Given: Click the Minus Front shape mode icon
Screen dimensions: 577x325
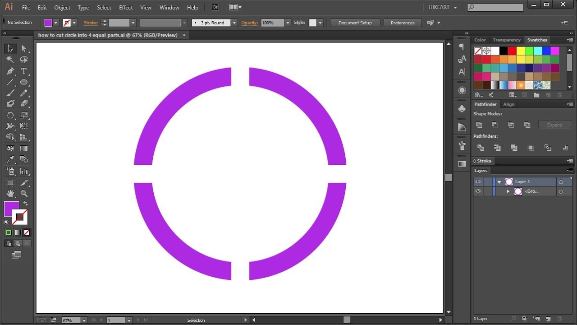Looking at the screenshot, I should pos(495,125).
